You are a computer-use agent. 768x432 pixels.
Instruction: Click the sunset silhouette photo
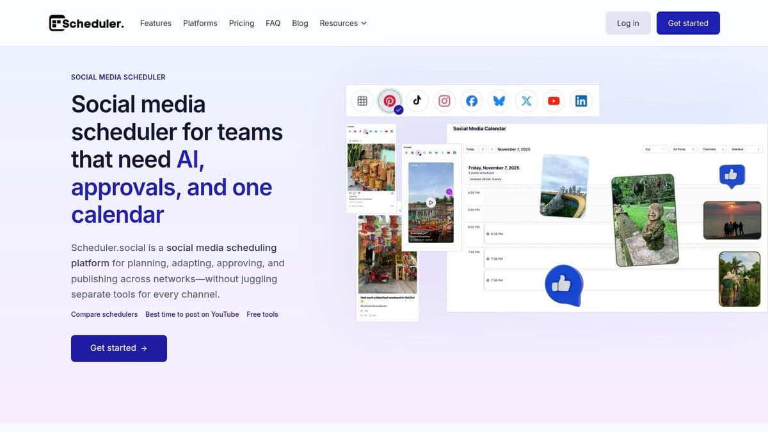click(x=732, y=220)
